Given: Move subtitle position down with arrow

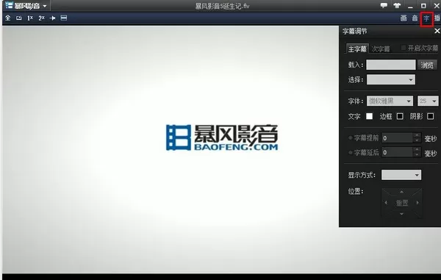Looking at the screenshot, I should coord(401,214).
